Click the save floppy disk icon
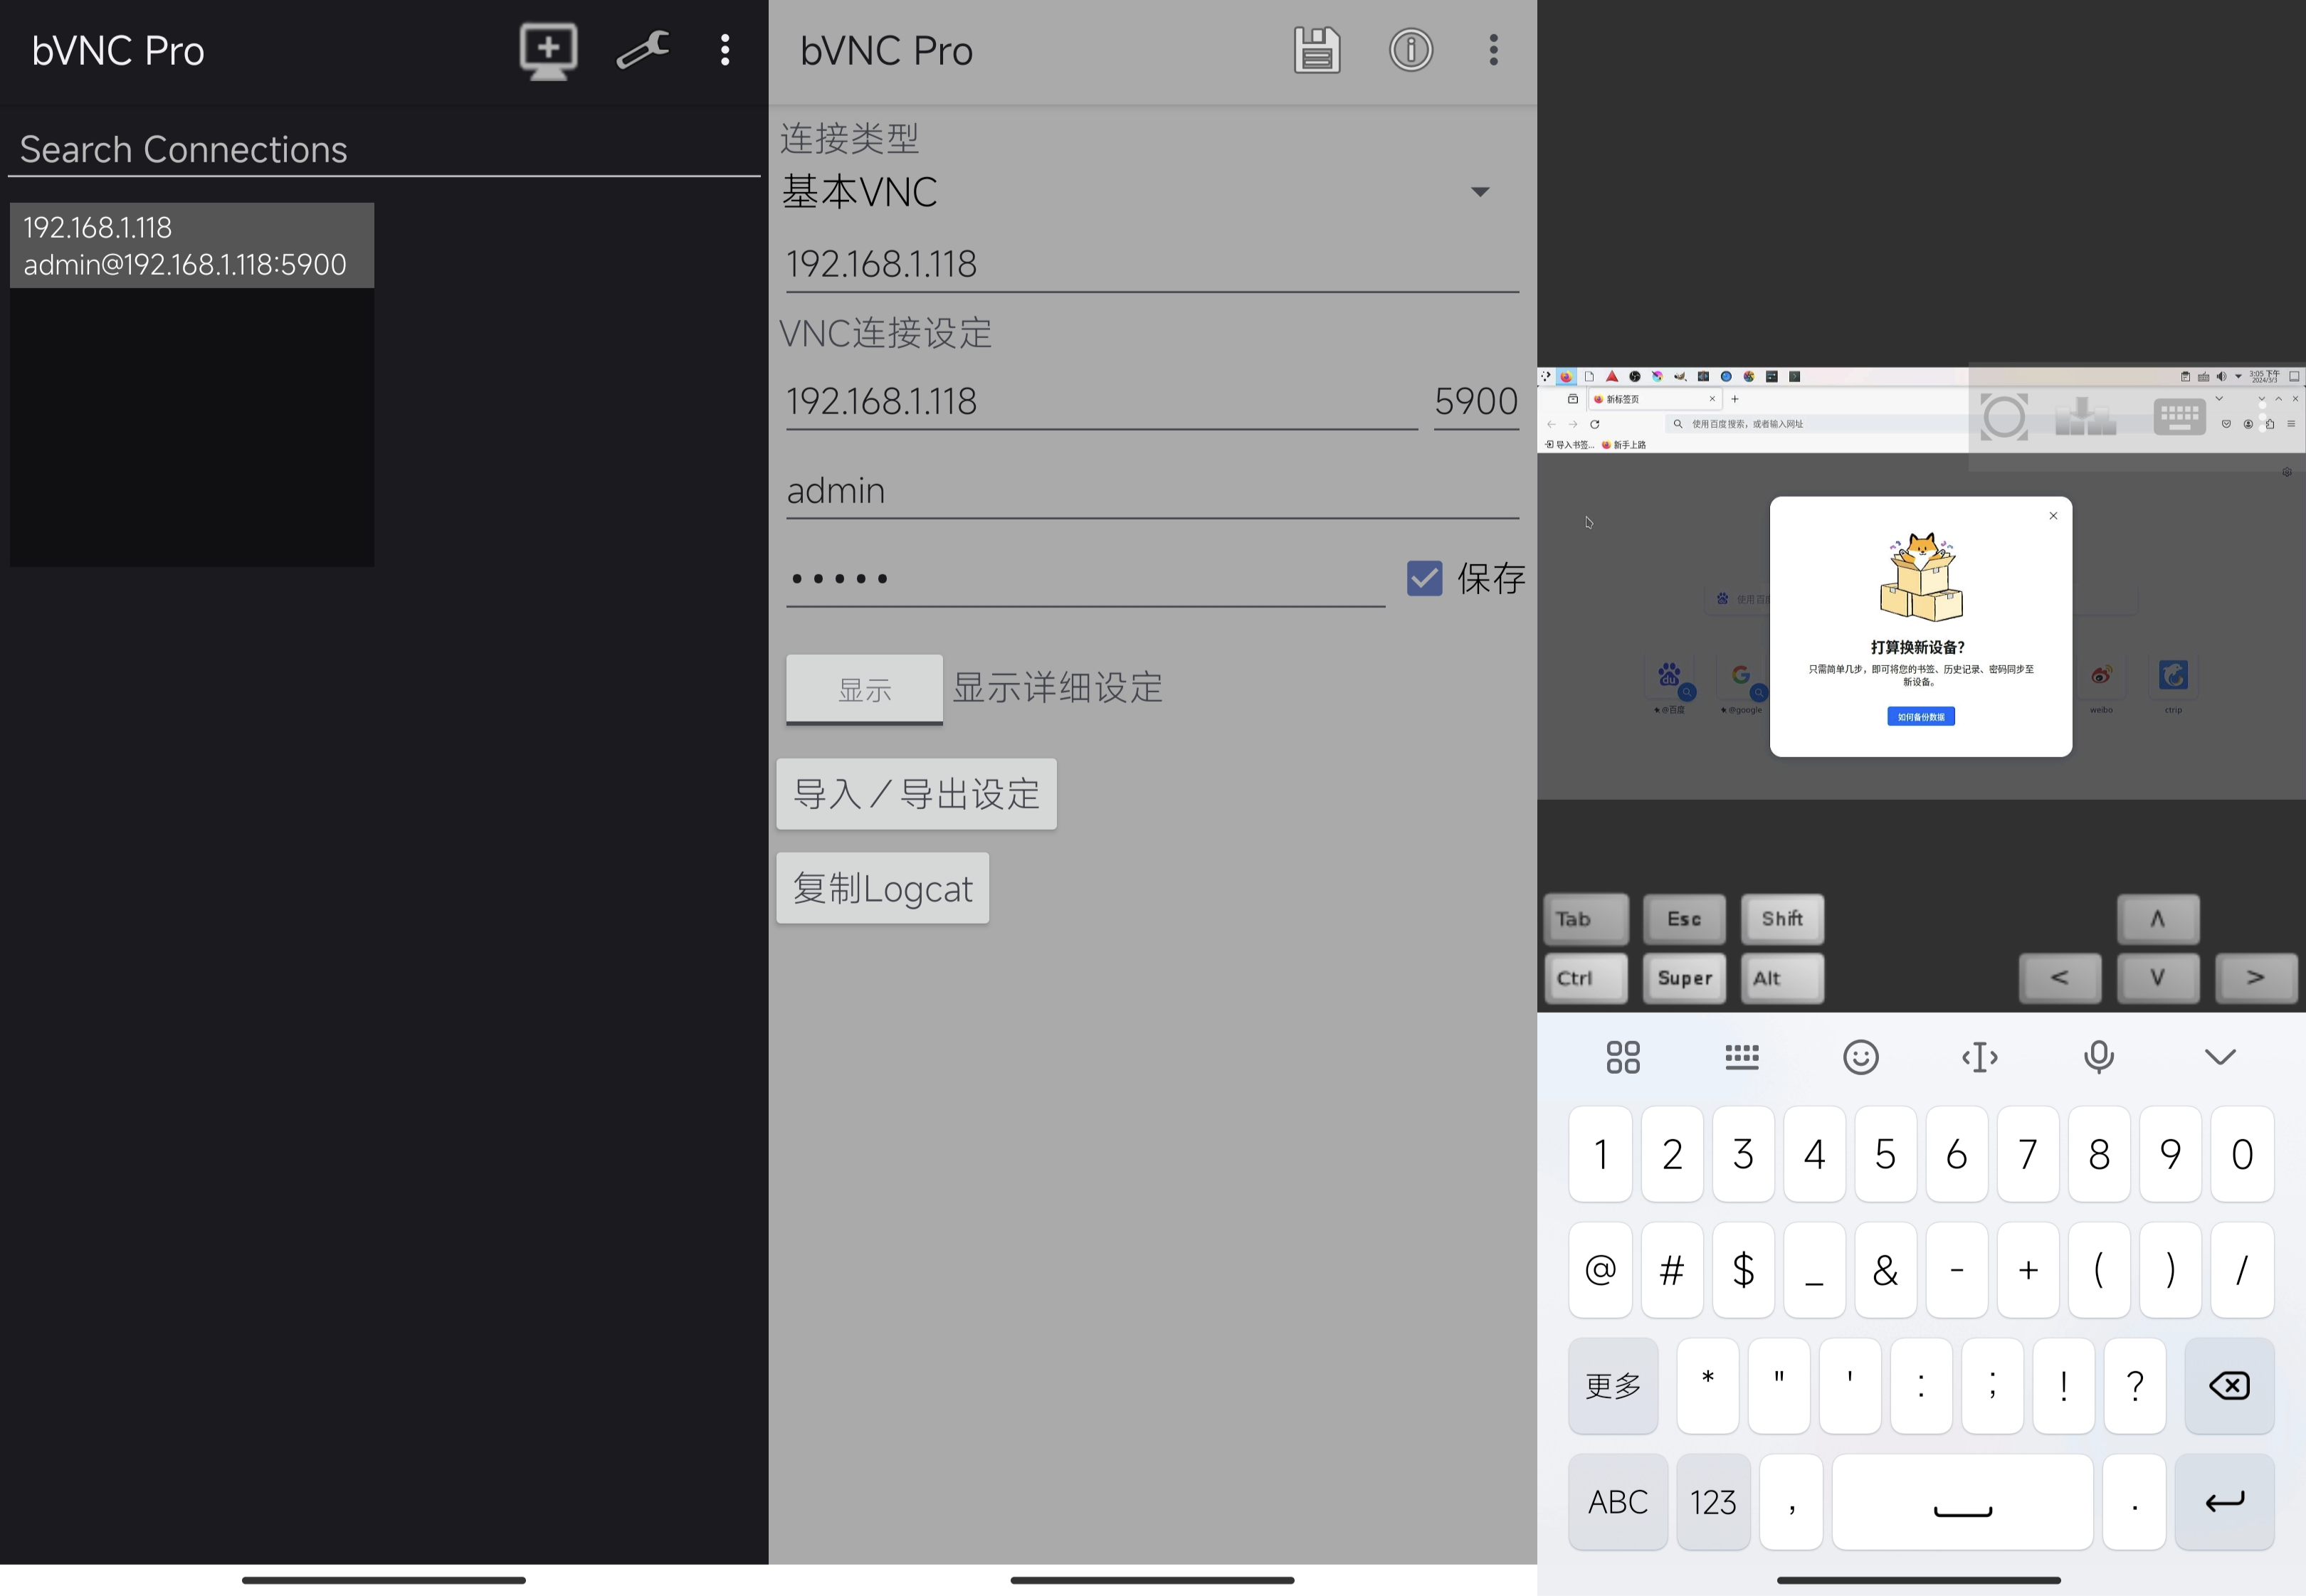Viewport: 2306px width, 1596px height. [1316, 50]
